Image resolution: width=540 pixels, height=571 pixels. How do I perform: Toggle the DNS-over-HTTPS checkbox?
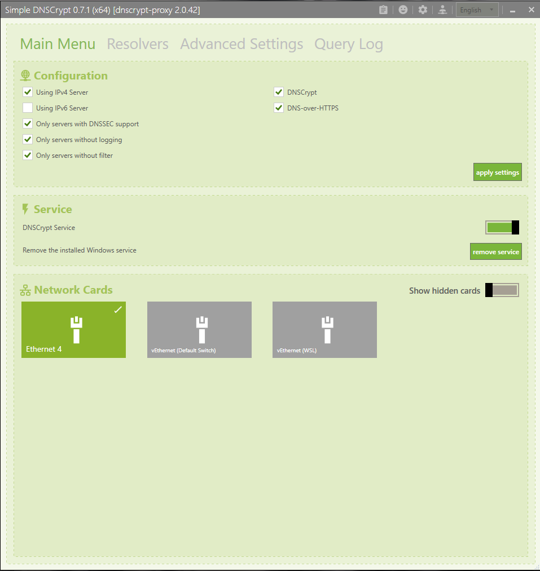pos(279,108)
